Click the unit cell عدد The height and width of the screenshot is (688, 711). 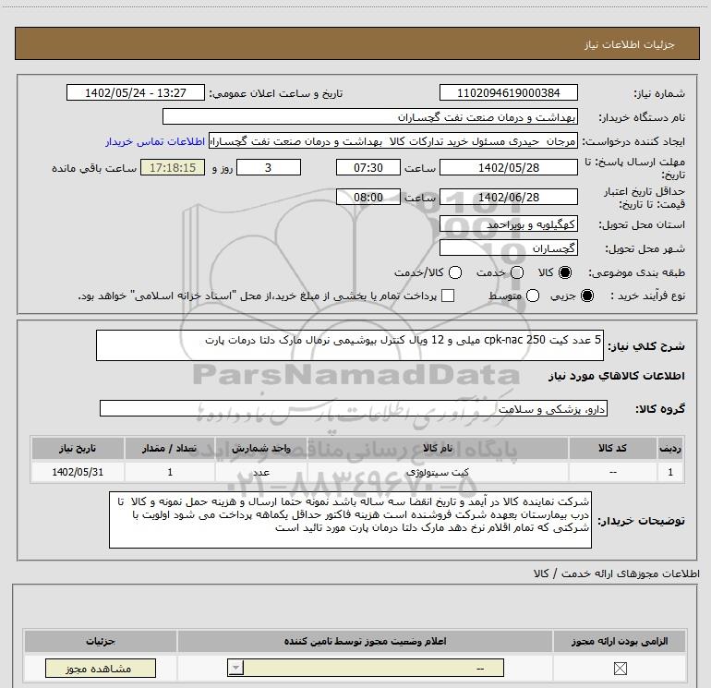coord(261,472)
